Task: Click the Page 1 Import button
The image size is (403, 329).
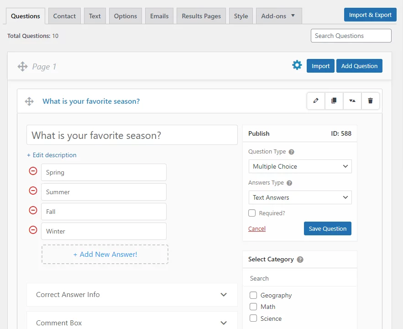Action: point(320,66)
